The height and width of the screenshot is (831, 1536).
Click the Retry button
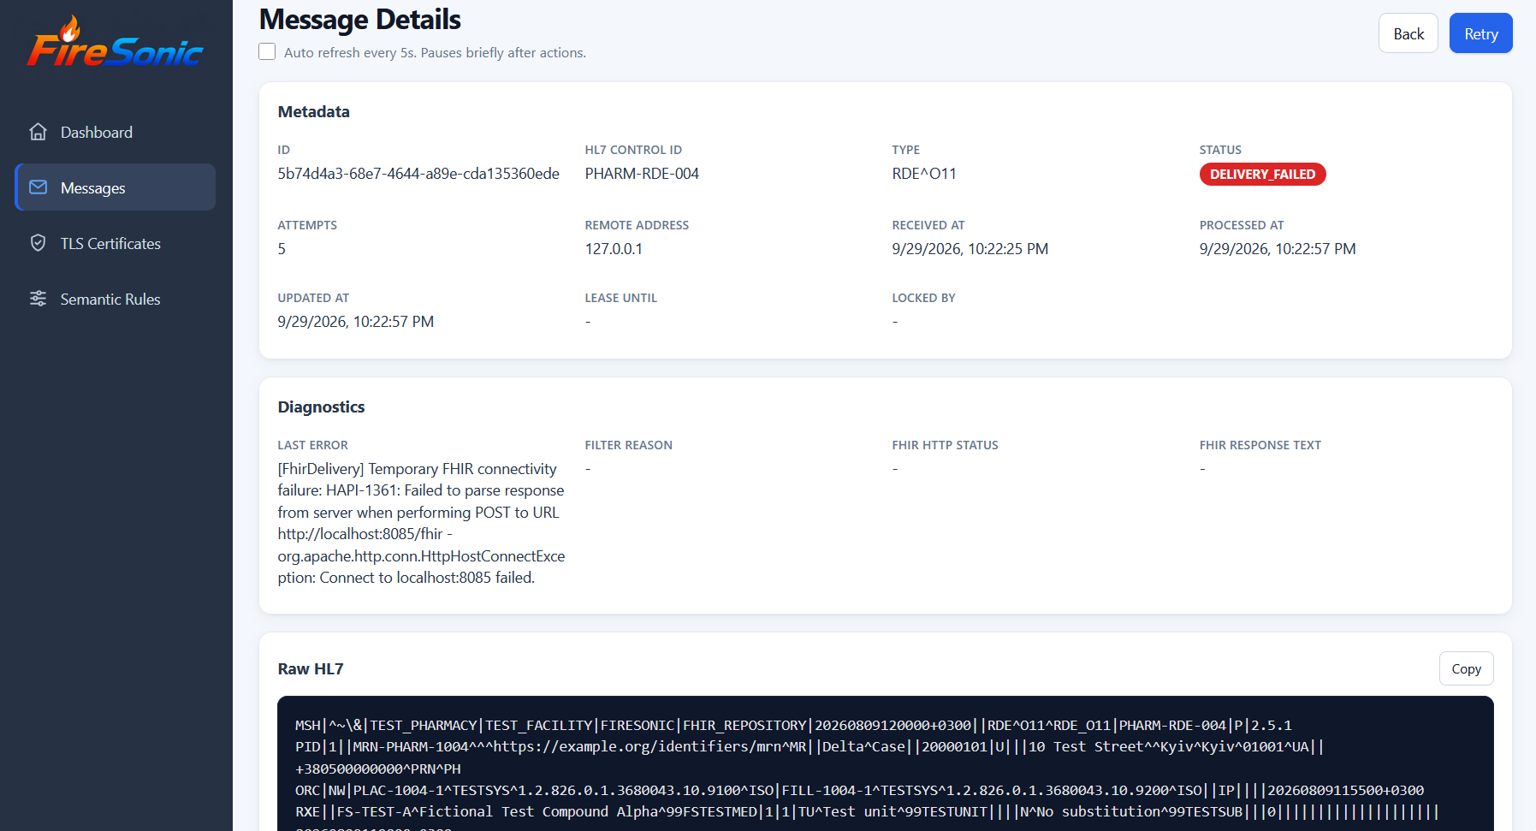pyautogui.click(x=1480, y=33)
